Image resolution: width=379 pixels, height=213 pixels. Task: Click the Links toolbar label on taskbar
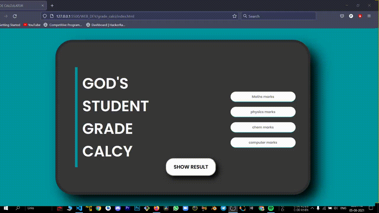31,208
